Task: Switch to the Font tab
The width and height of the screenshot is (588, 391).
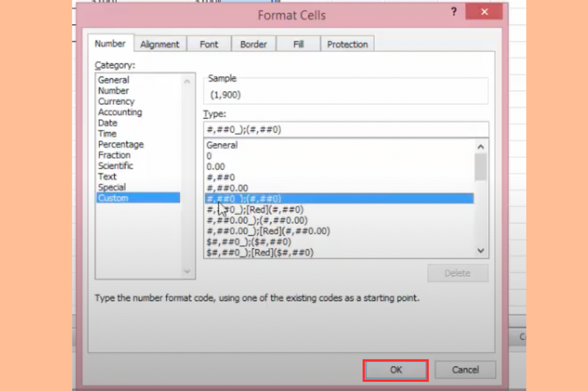Action: tap(209, 44)
